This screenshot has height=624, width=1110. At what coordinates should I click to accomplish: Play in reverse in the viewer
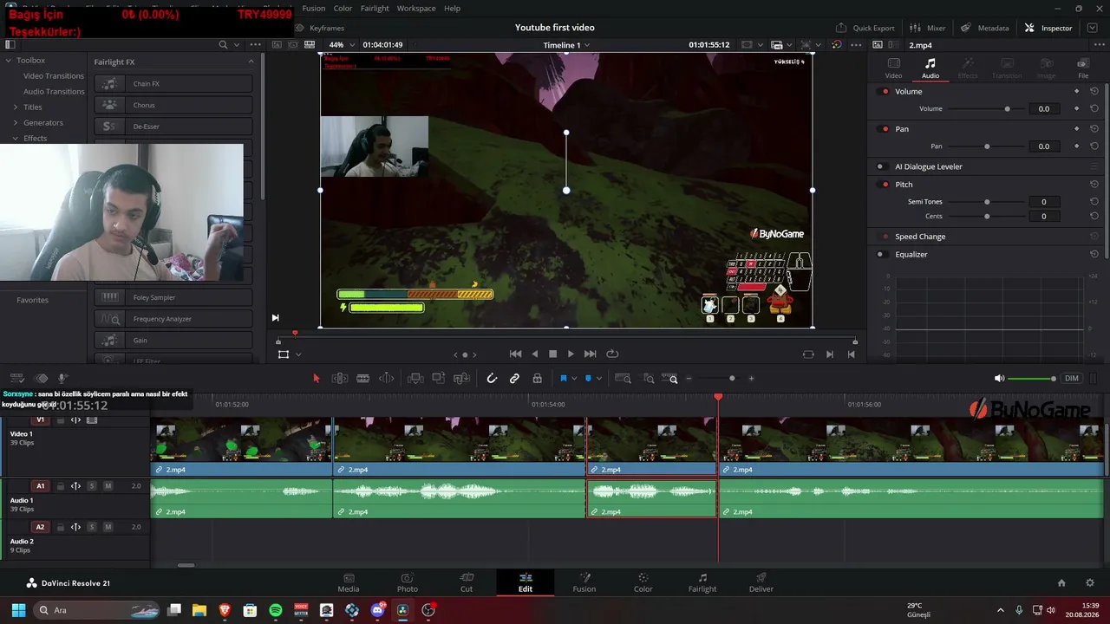click(x=534, y=354)
